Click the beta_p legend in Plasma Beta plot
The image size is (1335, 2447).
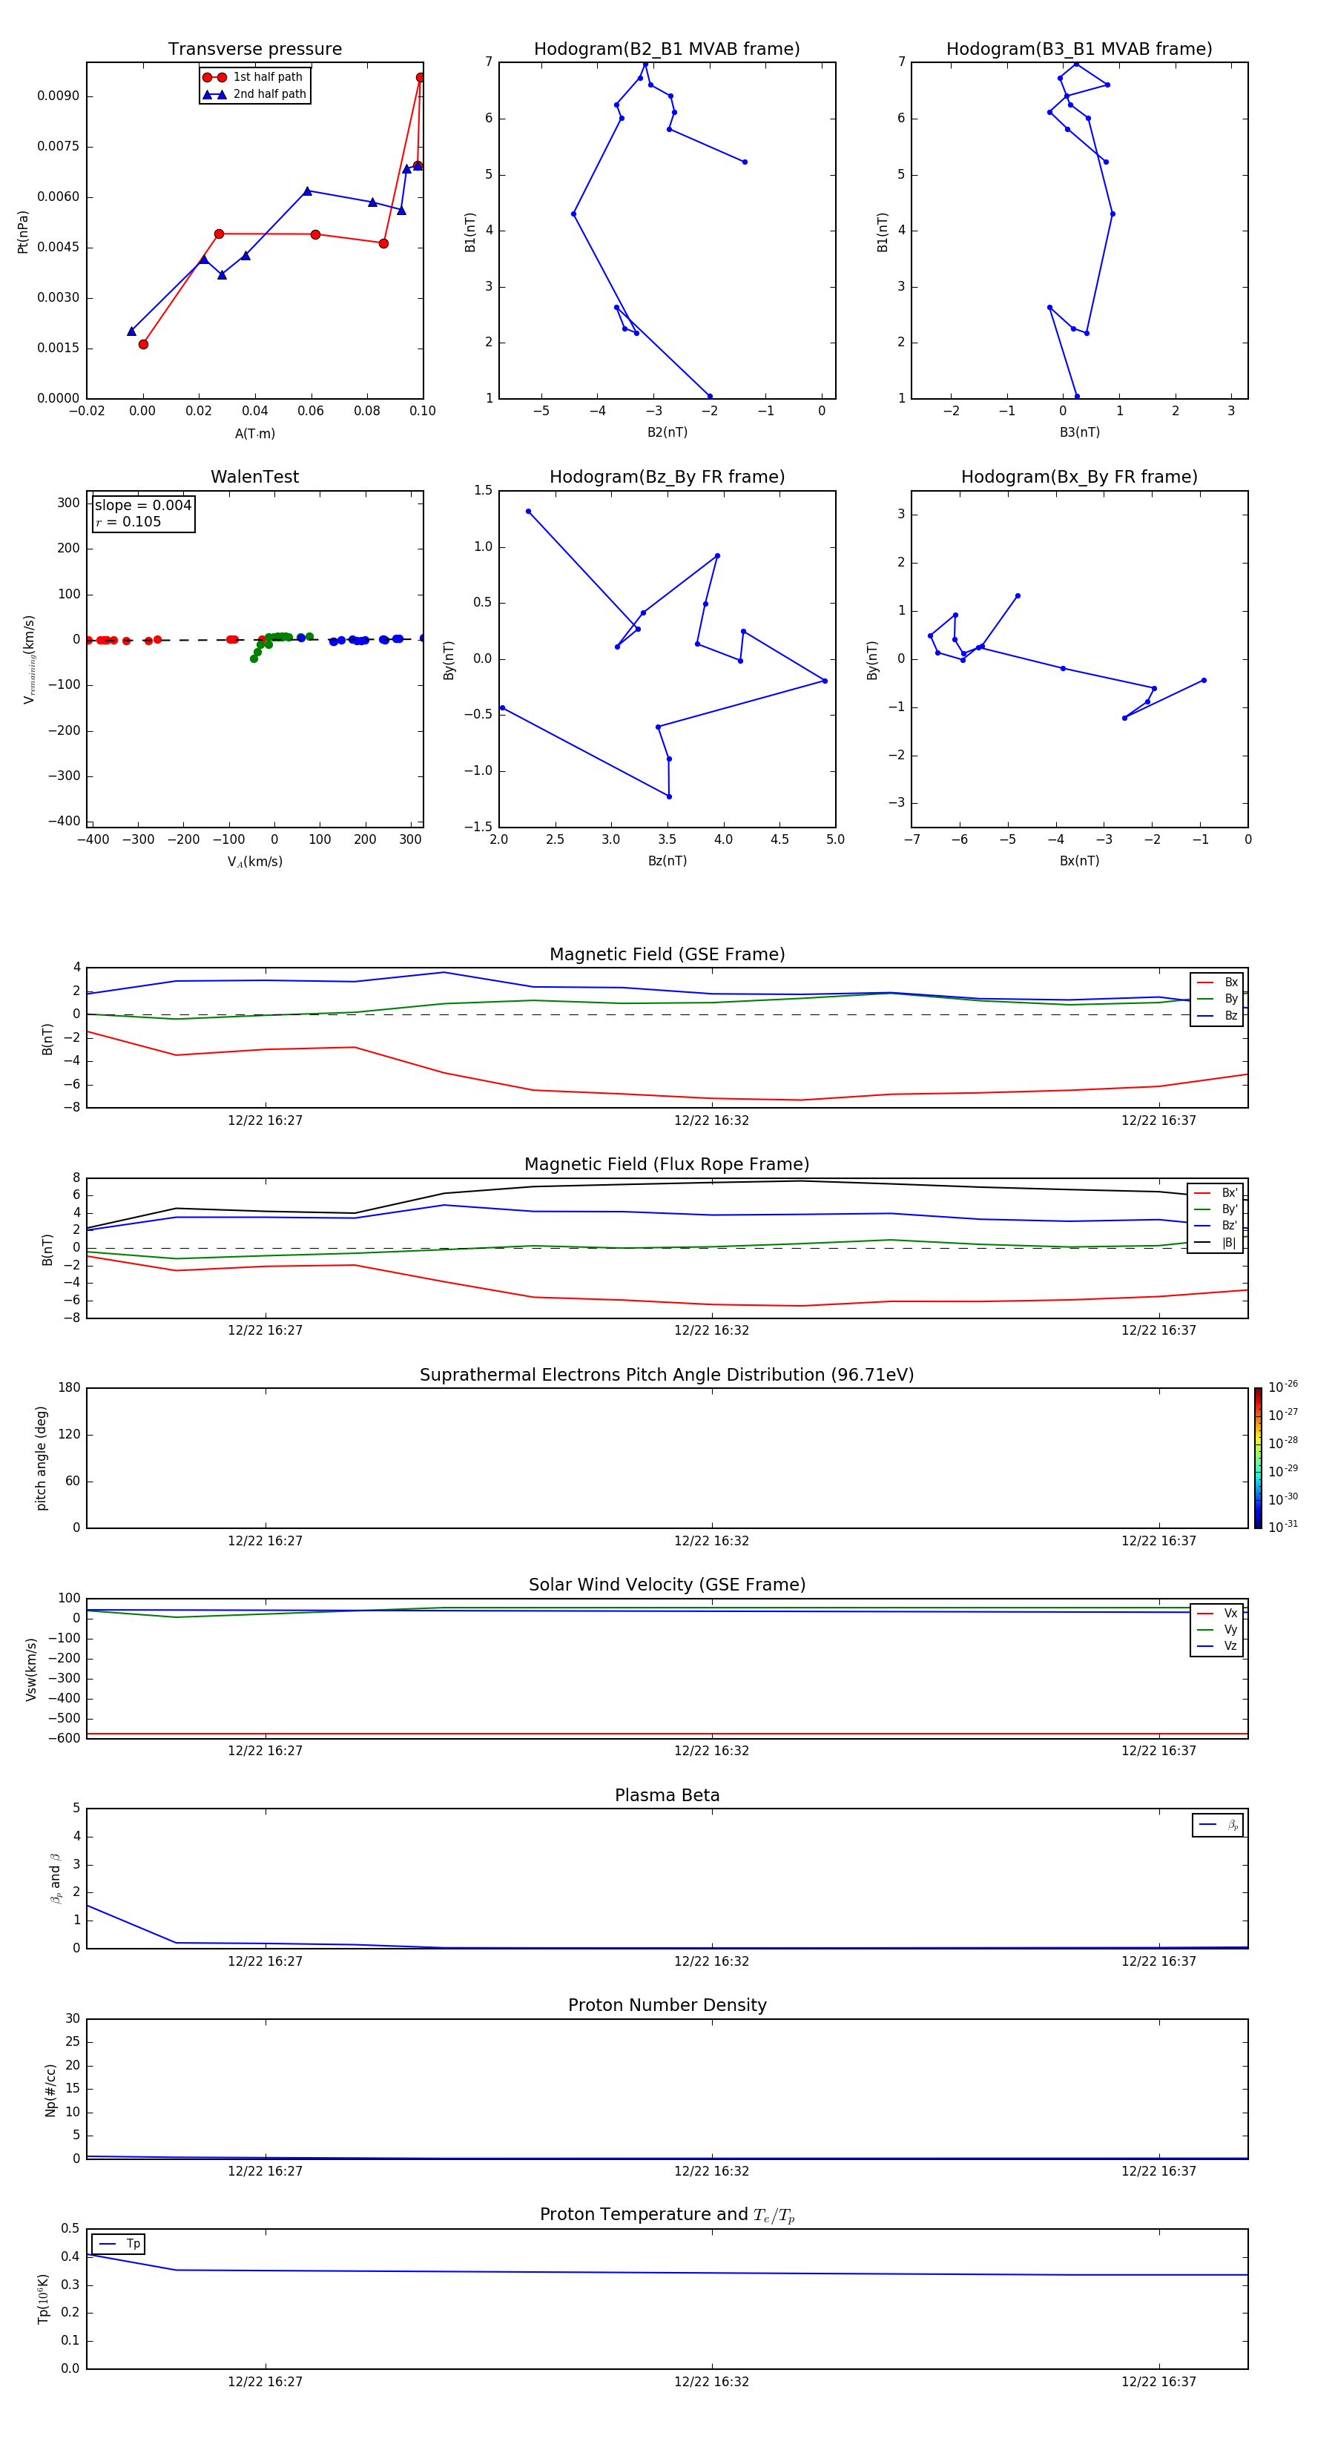1218,1825
